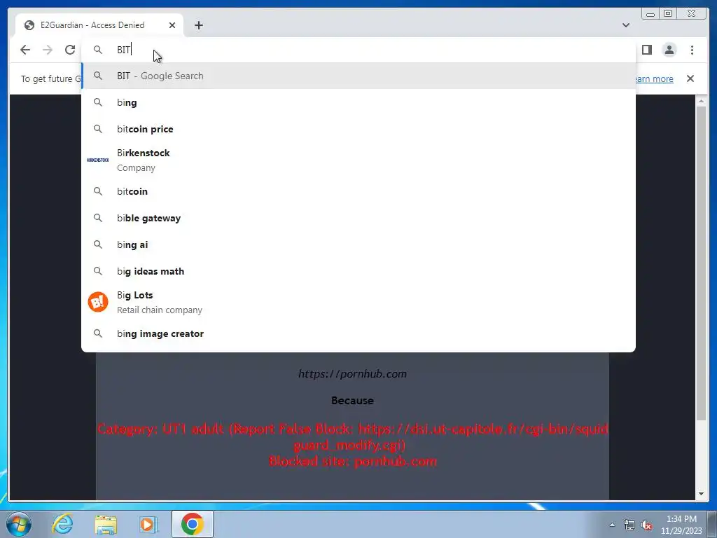Select the Birkenstock Company suggestion

[358, 160]
